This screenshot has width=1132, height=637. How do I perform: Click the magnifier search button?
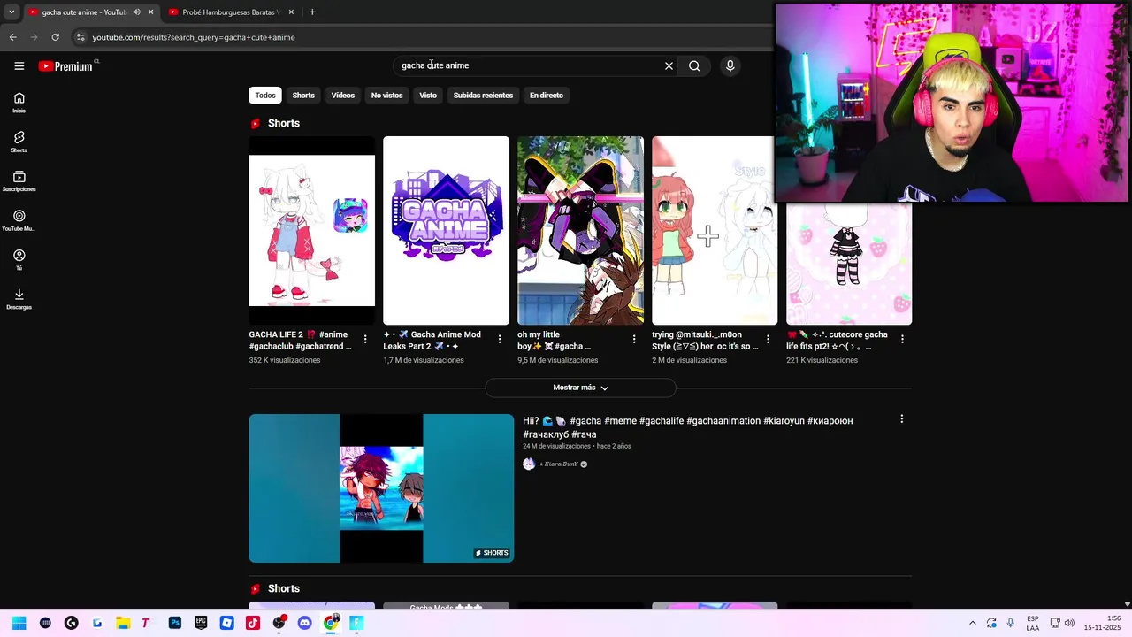pos(694,65)
